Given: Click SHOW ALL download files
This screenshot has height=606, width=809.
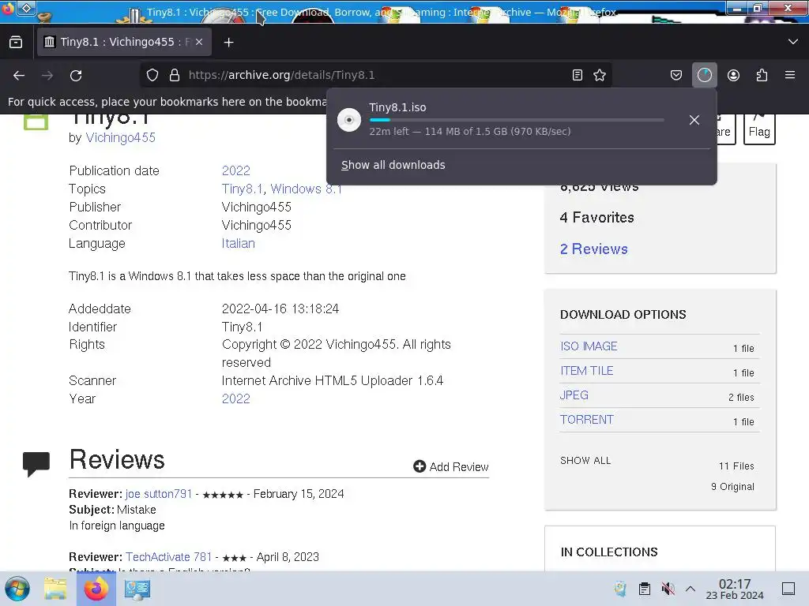Looking at the screenshot, I should click(585, 461).
